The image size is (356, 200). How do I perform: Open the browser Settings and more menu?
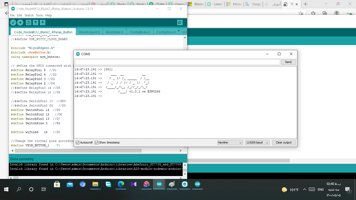(349, 13)
